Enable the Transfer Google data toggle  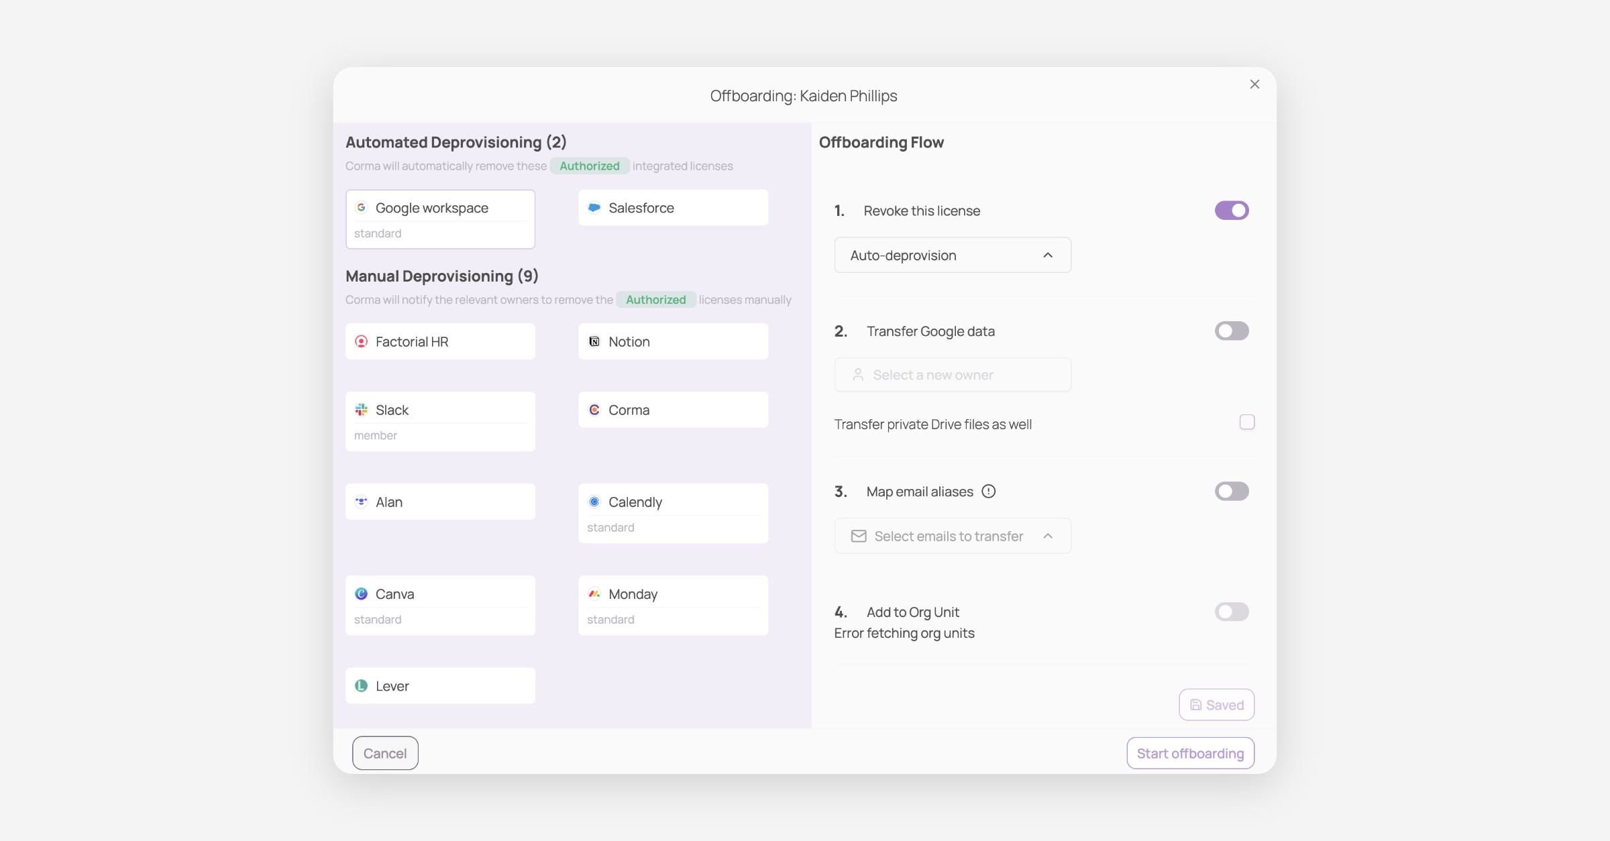[1231, 331]
